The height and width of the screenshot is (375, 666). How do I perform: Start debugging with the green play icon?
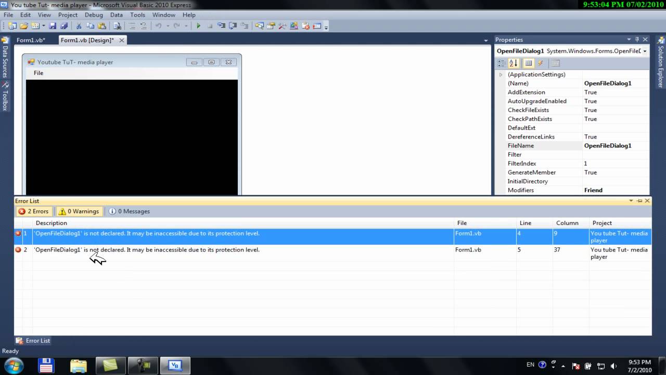click(x=198, y=26)
